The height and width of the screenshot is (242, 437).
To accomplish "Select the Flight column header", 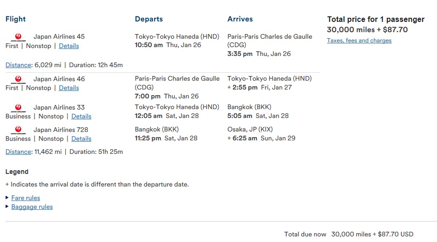I will coord(16,19).
